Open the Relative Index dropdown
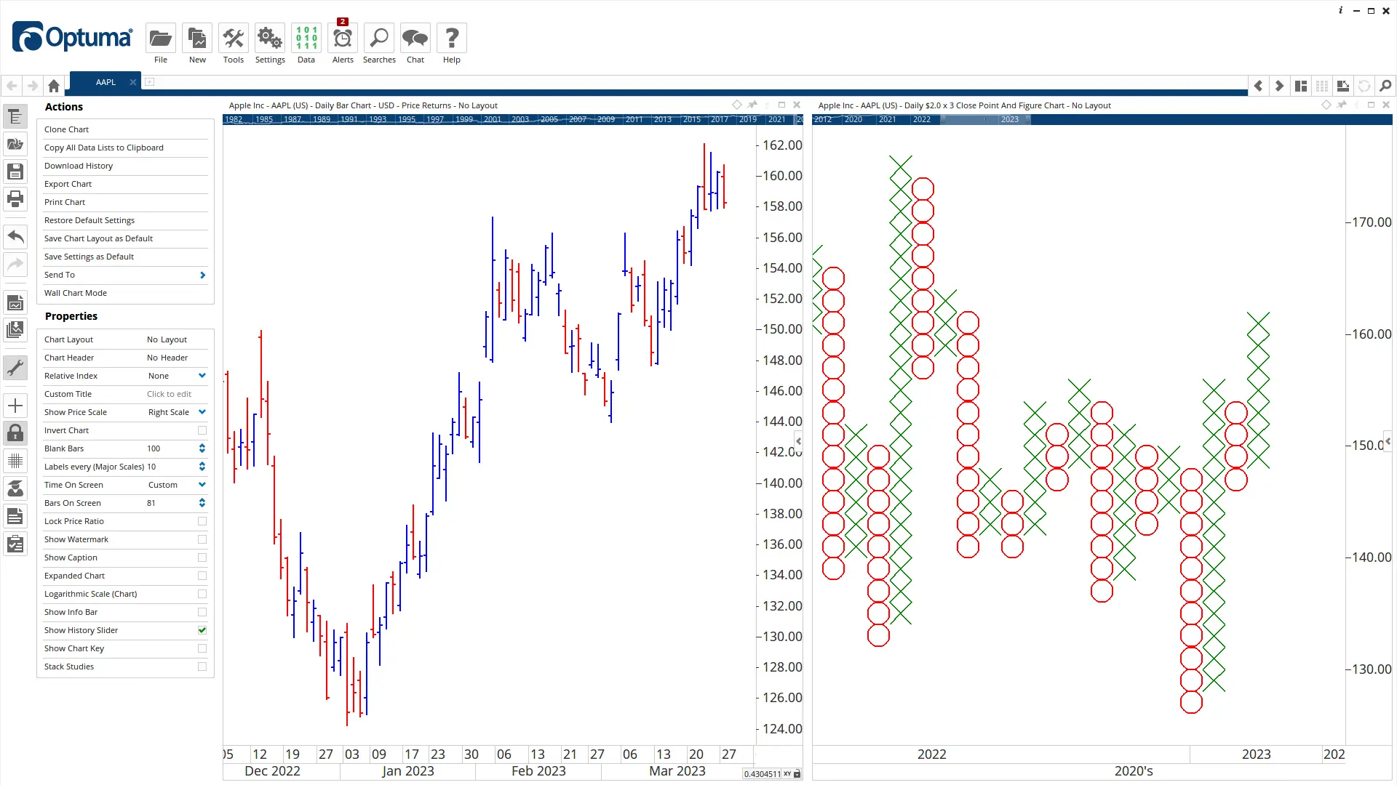The image size is (1397, 785). (202, 376)
